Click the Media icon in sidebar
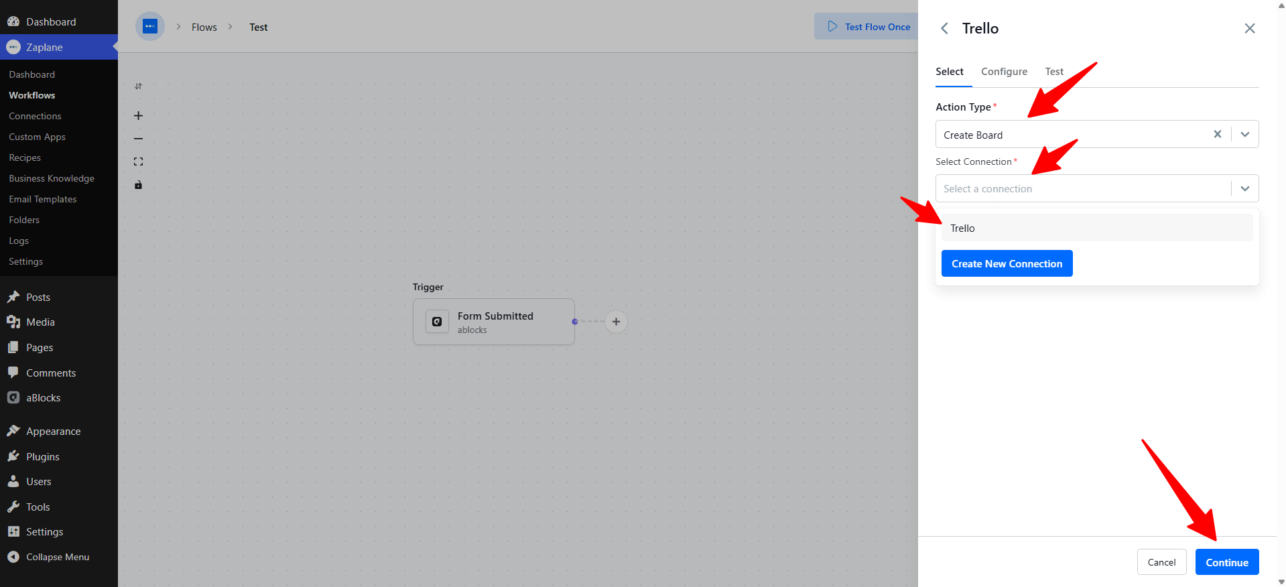This screenshot has width=1286, height=587. 13,322
